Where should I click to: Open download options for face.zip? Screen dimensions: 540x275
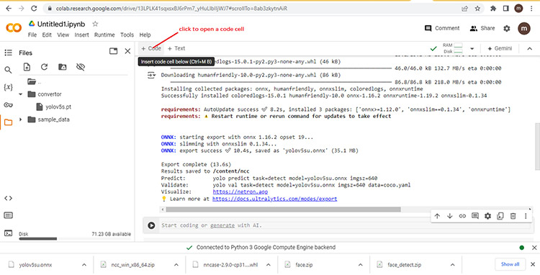tap(360, 265)
